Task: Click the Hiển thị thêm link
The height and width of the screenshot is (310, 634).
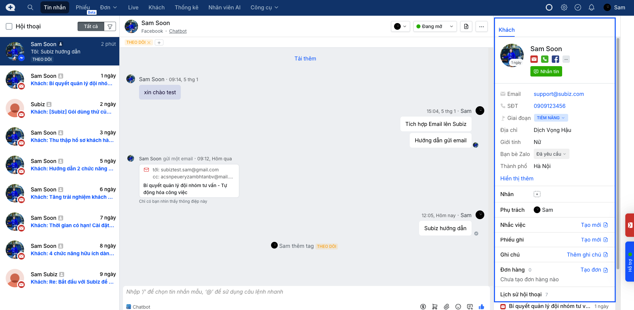Action: tap(517, 178)
